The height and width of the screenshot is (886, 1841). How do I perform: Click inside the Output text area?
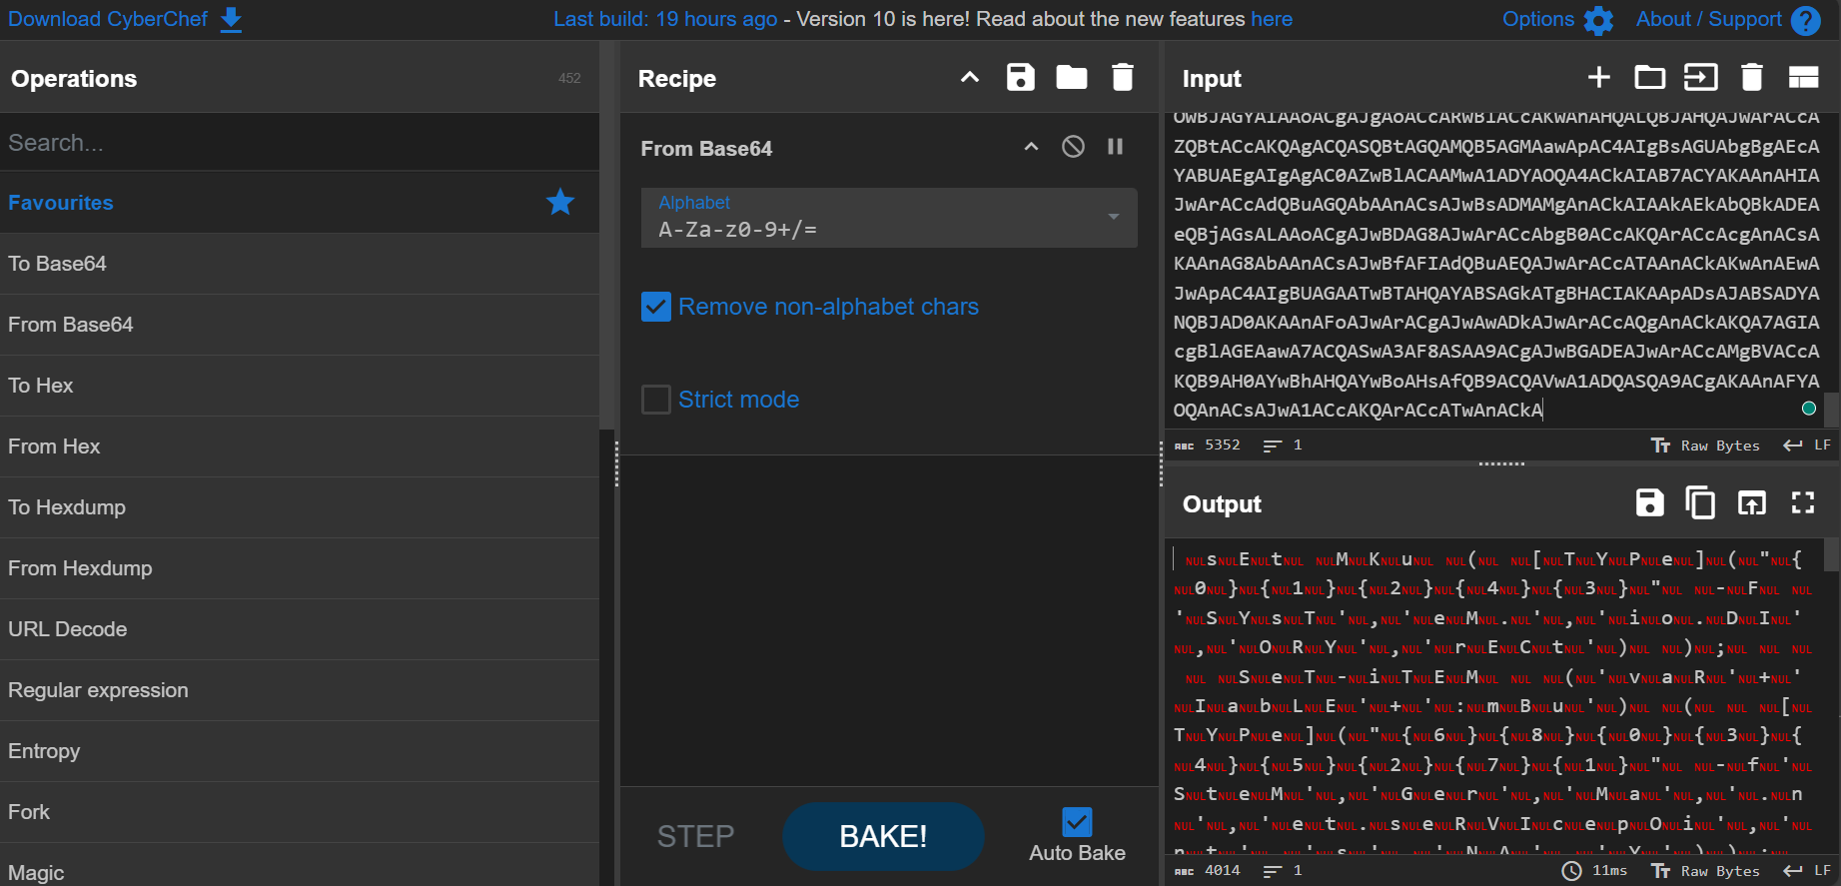[1493, 695]
